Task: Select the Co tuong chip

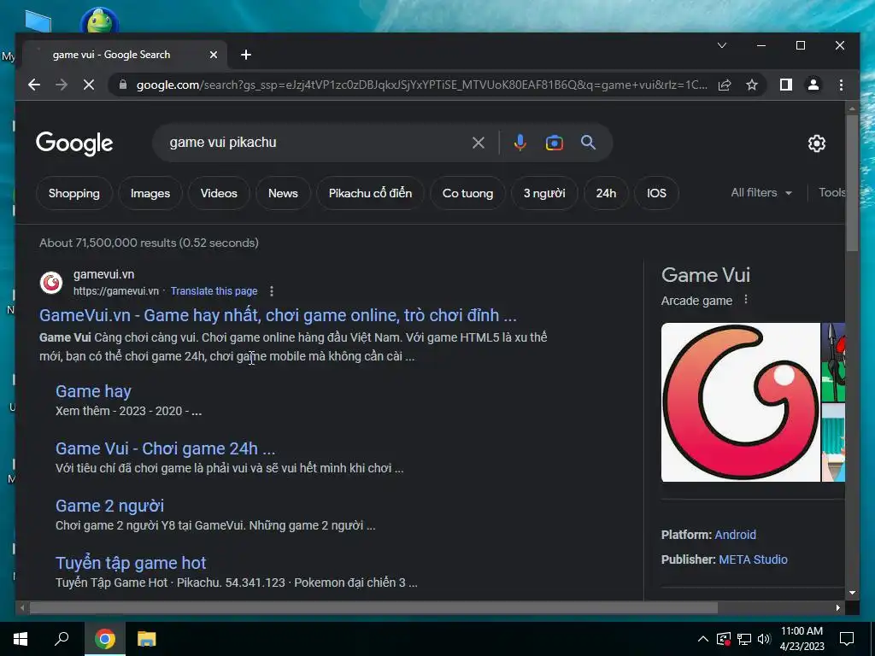Action: tap(467, 193)
